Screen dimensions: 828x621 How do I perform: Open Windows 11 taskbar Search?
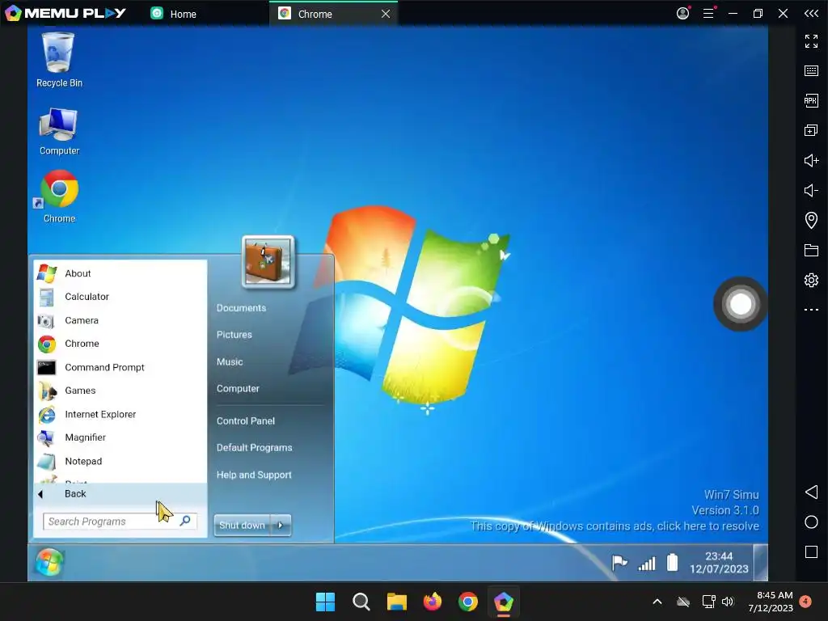click(361, 602)
